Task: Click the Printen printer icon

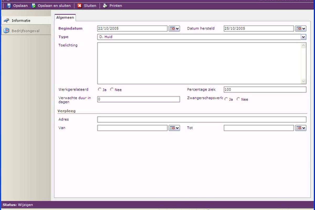Action: pyautogui.click(x=105, y=6)
